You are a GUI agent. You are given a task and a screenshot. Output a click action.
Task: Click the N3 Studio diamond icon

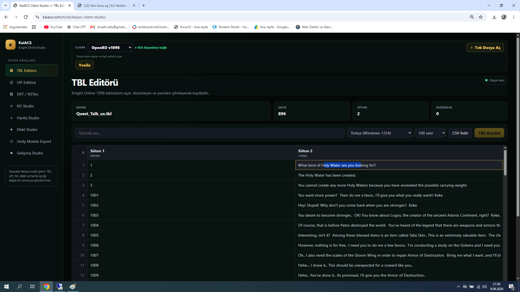pos(11,106)
